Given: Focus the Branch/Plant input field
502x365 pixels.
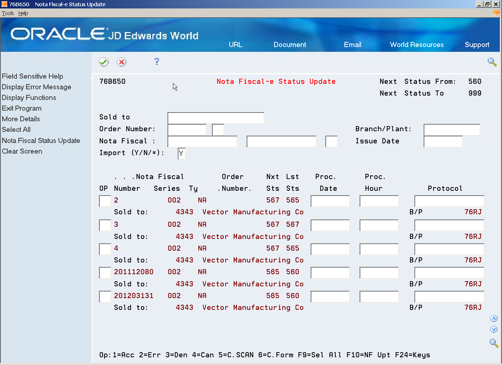Looking at the screenshot, I should [x=452, y=130].
